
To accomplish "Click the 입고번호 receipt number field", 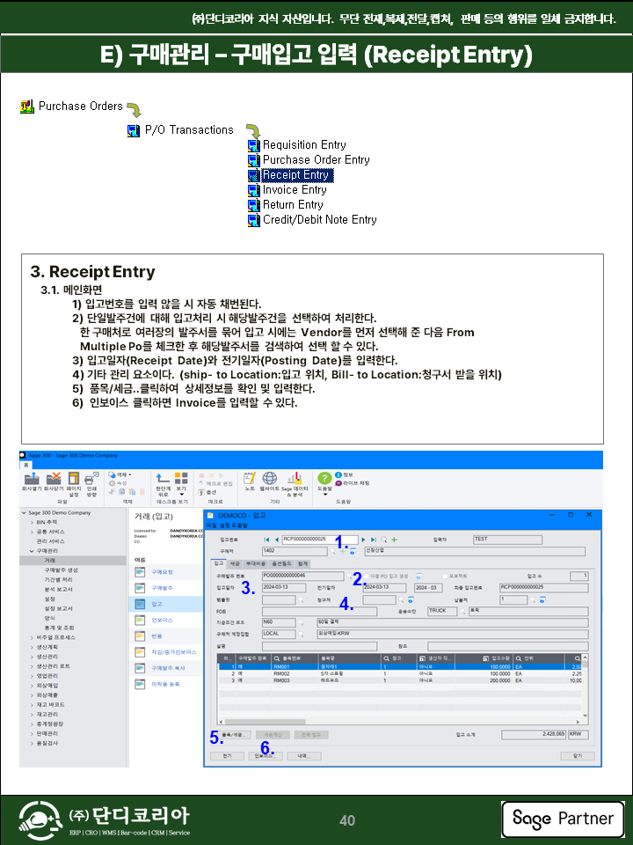I will (x=320, y=540).
